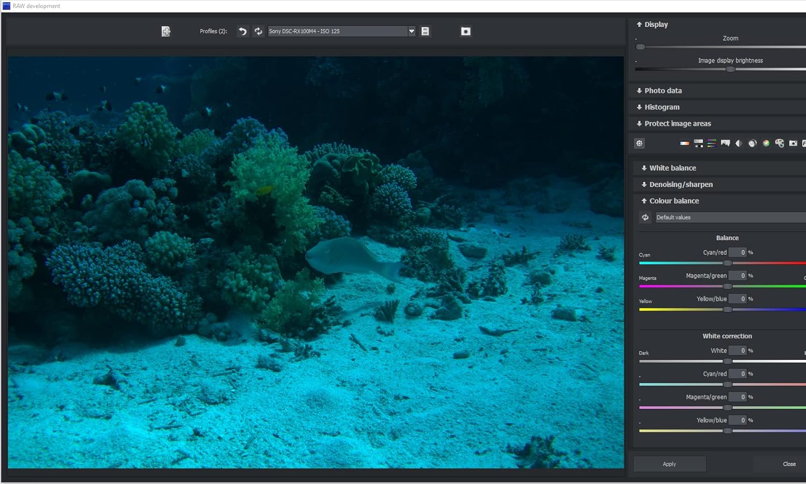Expand the Histogram panel
Image resolution: width=806 pixels, height=484 pixels.
pos(661,107)
